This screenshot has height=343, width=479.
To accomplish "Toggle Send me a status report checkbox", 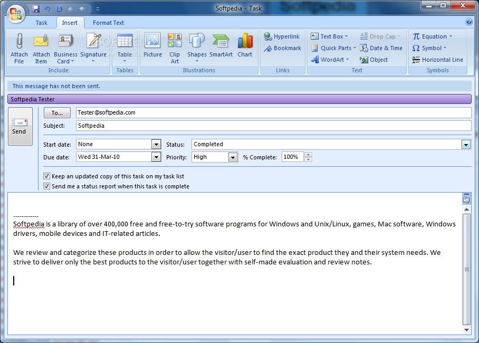I will point(46,186).
